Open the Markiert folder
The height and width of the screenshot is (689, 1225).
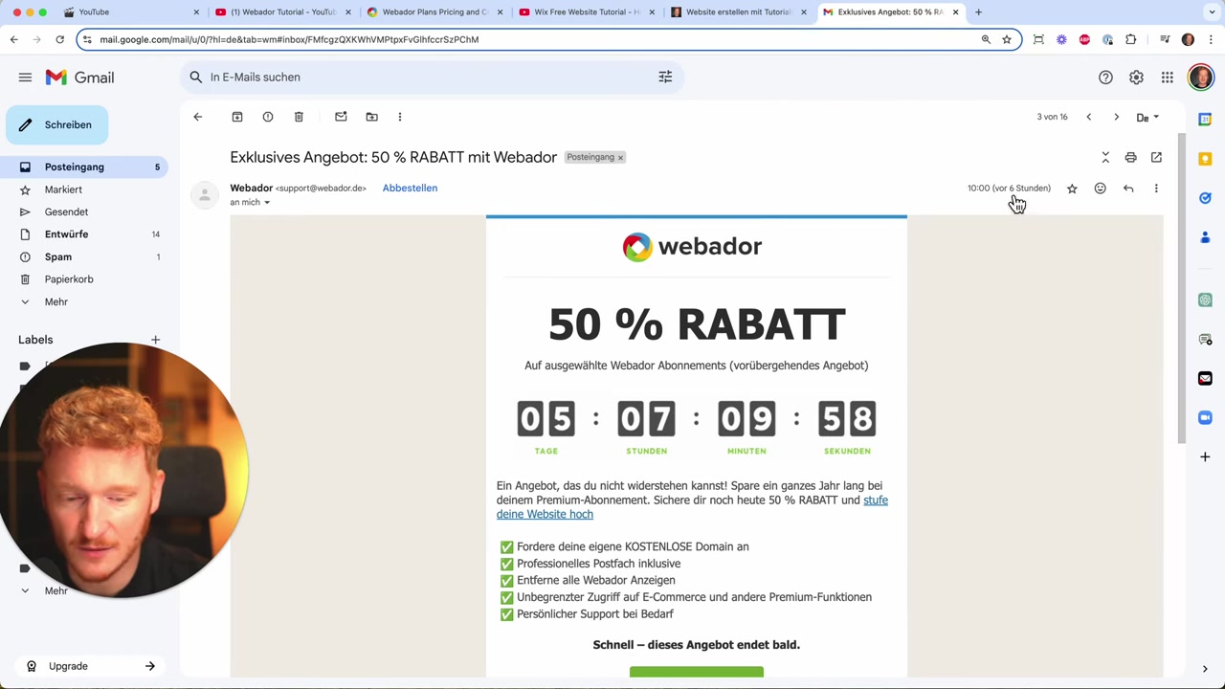tap(86, 189)
